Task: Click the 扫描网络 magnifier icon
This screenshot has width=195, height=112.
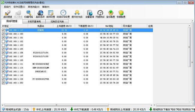Action: pyautogui.click(x=28, y=13)
